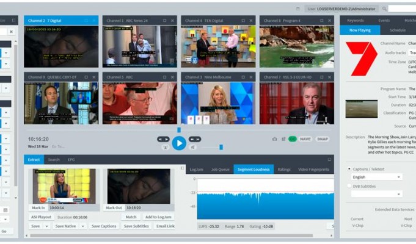Maximize the Channel 5 ABC panel
Viewport: 416px width, 244px height.
click(x=164, y=77)
